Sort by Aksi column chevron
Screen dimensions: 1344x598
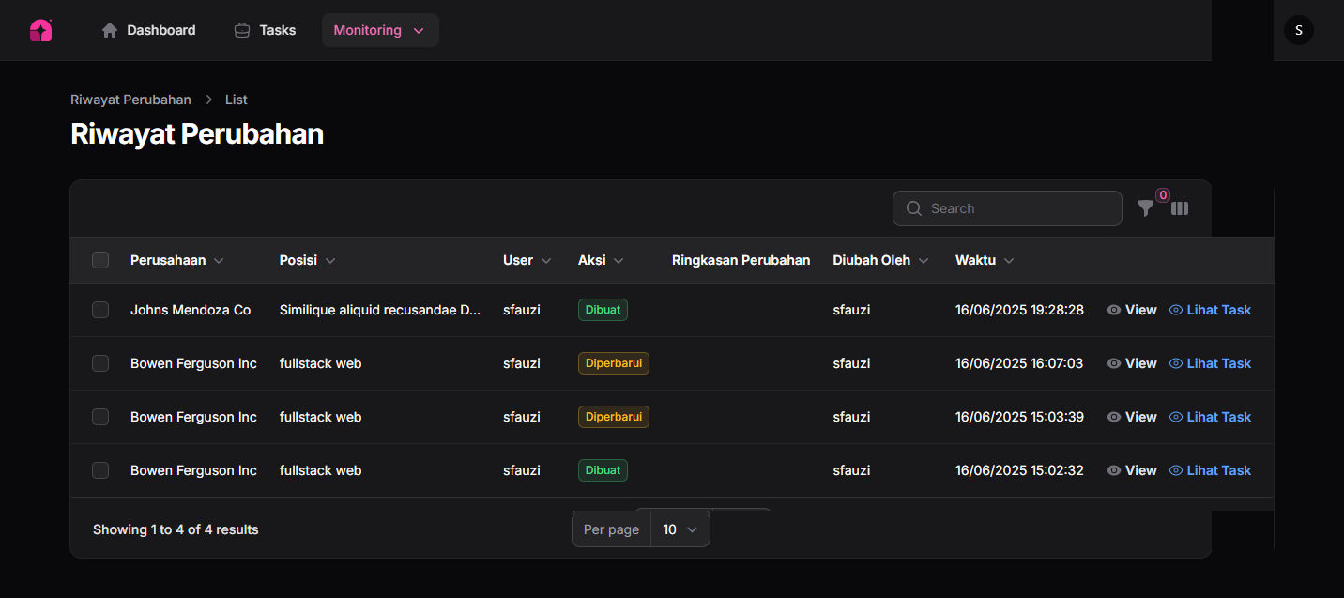pyautogui.click(x=619, y=261)
